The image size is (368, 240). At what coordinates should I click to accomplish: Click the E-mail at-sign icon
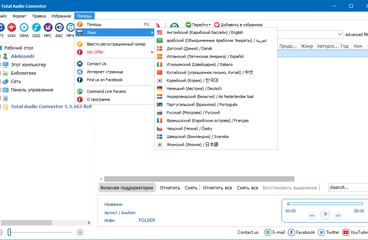click(267, 232)
